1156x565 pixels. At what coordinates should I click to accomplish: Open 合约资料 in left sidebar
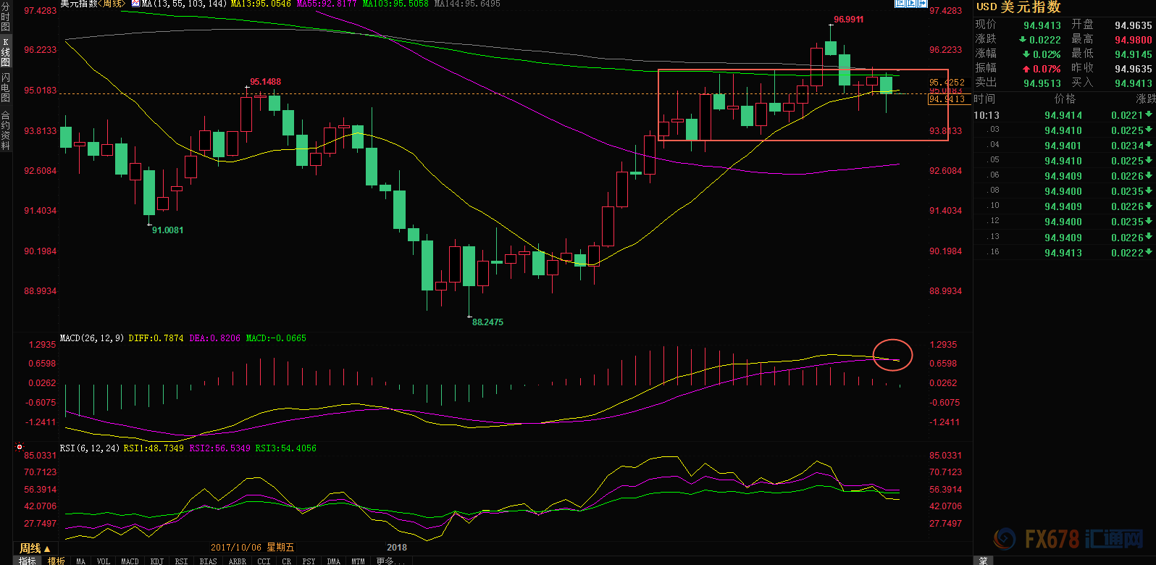tap(6, 130)
